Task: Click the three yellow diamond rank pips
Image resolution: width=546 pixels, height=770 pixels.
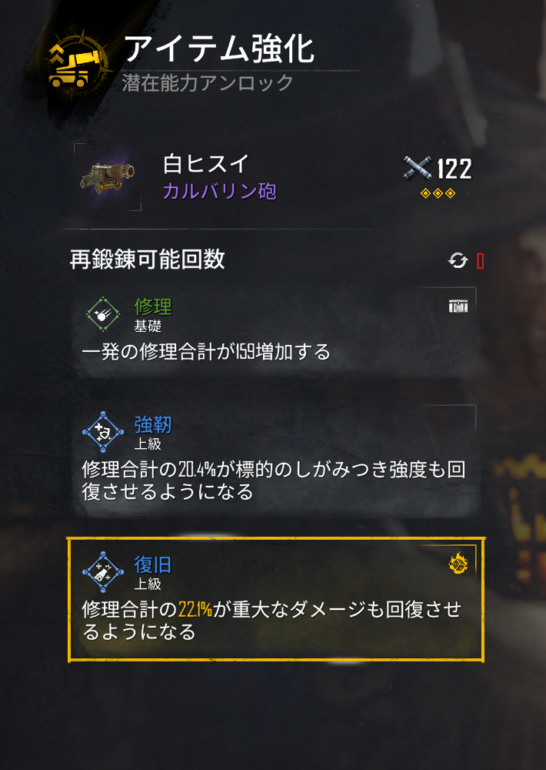Action: pos(438,193)
